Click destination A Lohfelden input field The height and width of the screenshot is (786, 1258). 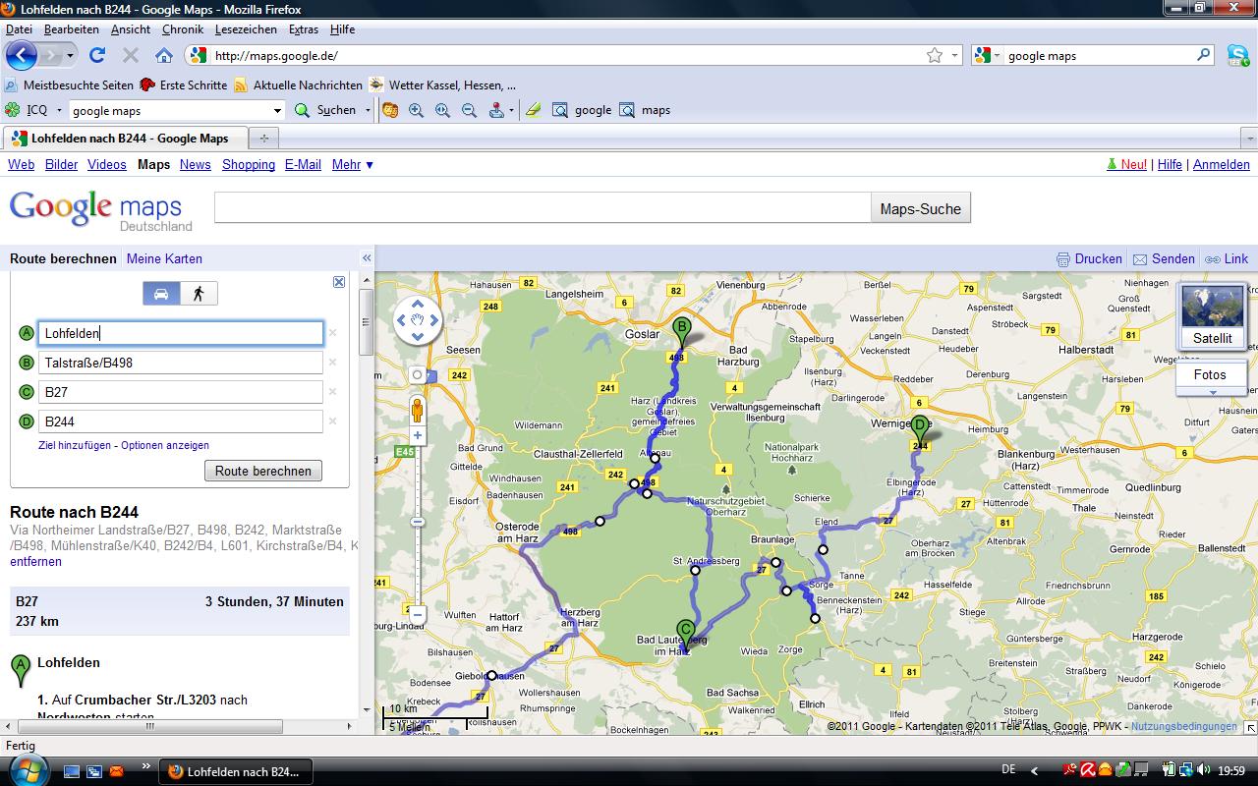(181, 333)
